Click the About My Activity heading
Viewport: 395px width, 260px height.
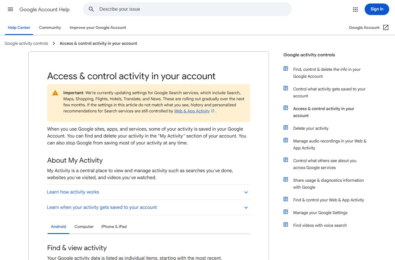[75, 160]
